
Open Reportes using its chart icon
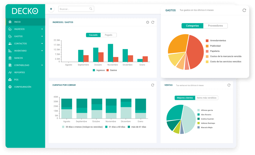click(x=10, y=73)
